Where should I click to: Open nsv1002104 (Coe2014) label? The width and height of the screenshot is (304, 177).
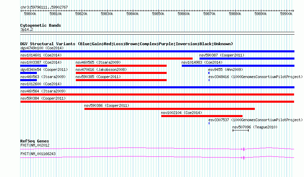181,113
